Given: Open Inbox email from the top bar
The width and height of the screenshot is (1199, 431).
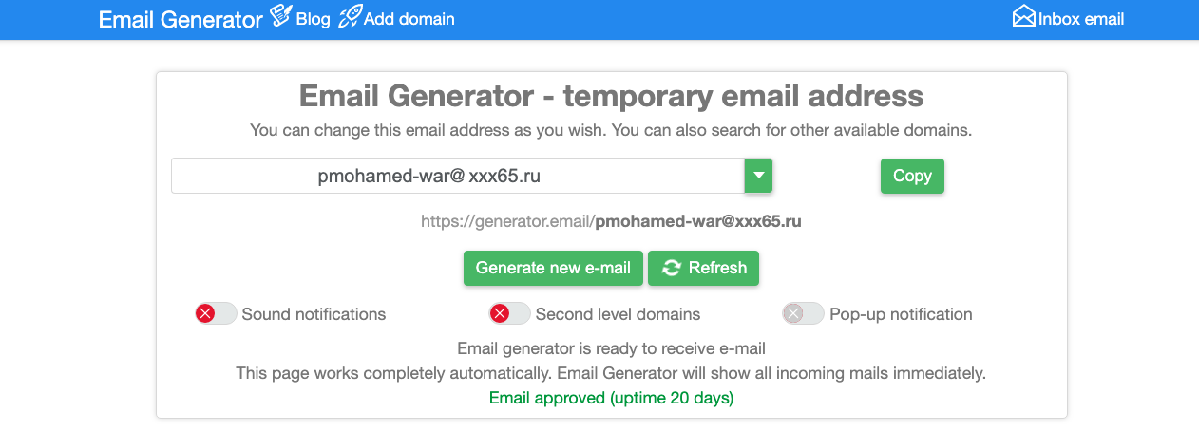Looking at the screenshot, I should coord(1081,18).
